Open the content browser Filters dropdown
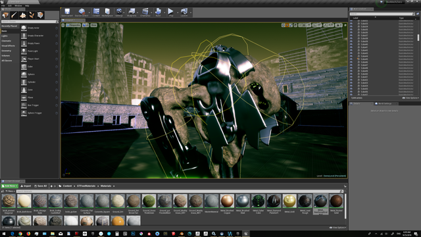The height and width of the screenshot is (237, 421). (10, 192)
